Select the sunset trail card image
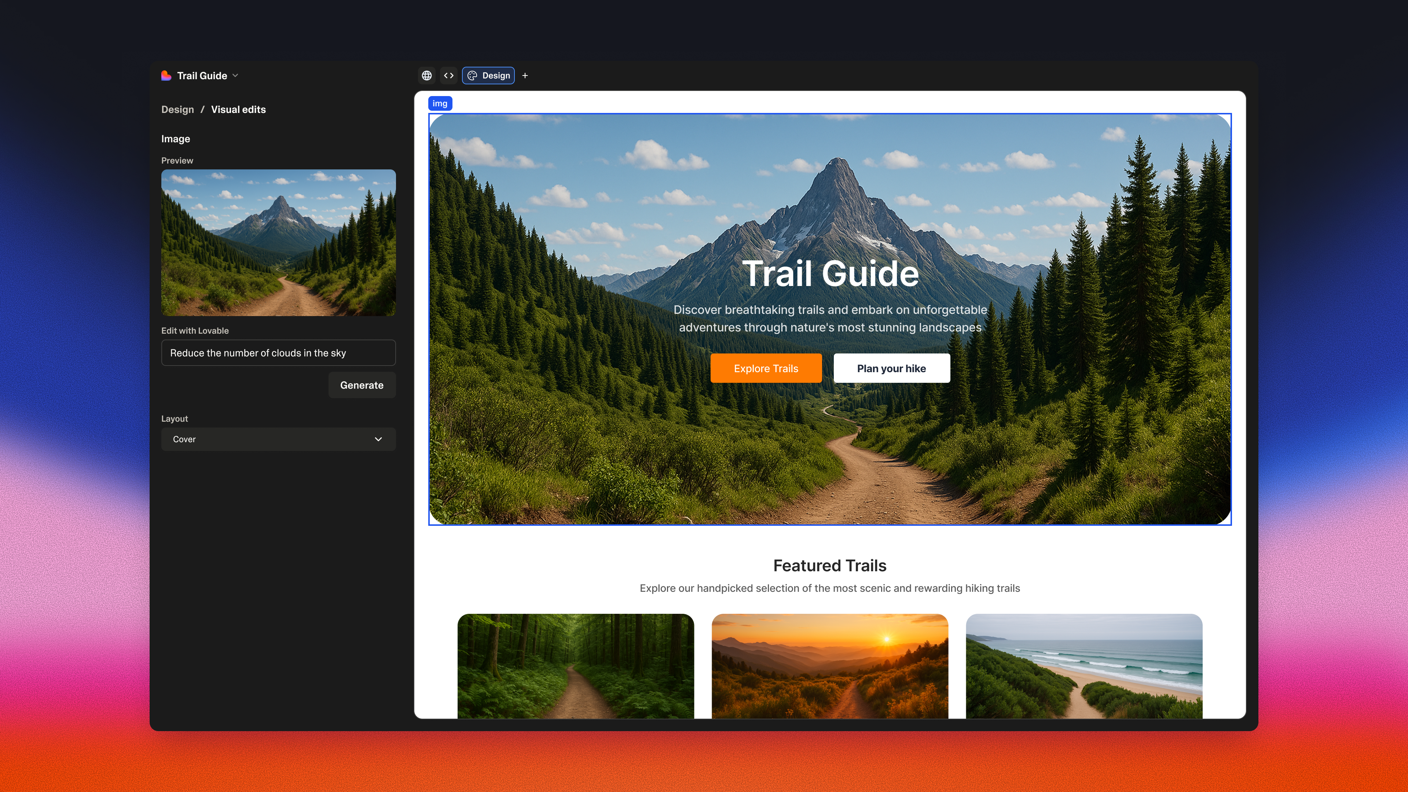Screen dimensions: 1408x792 pos(829,665)
